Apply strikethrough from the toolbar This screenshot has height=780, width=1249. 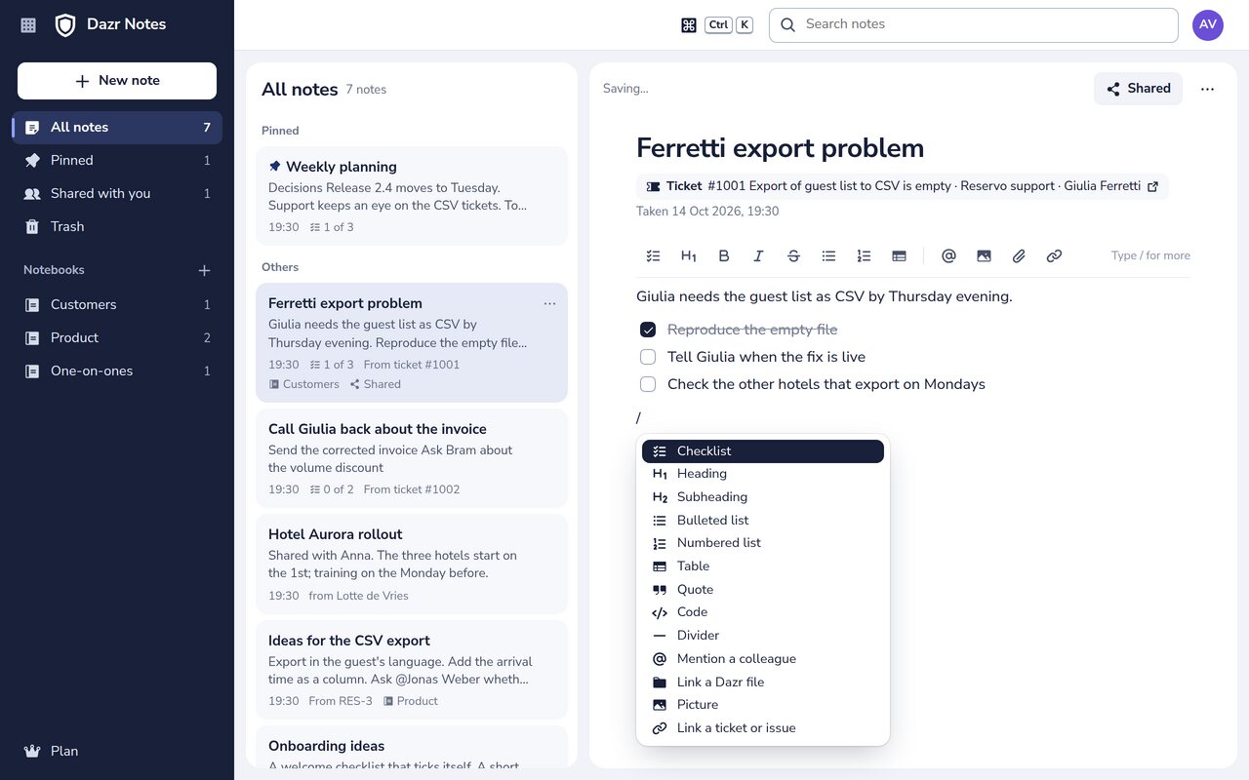coord(793,256)
